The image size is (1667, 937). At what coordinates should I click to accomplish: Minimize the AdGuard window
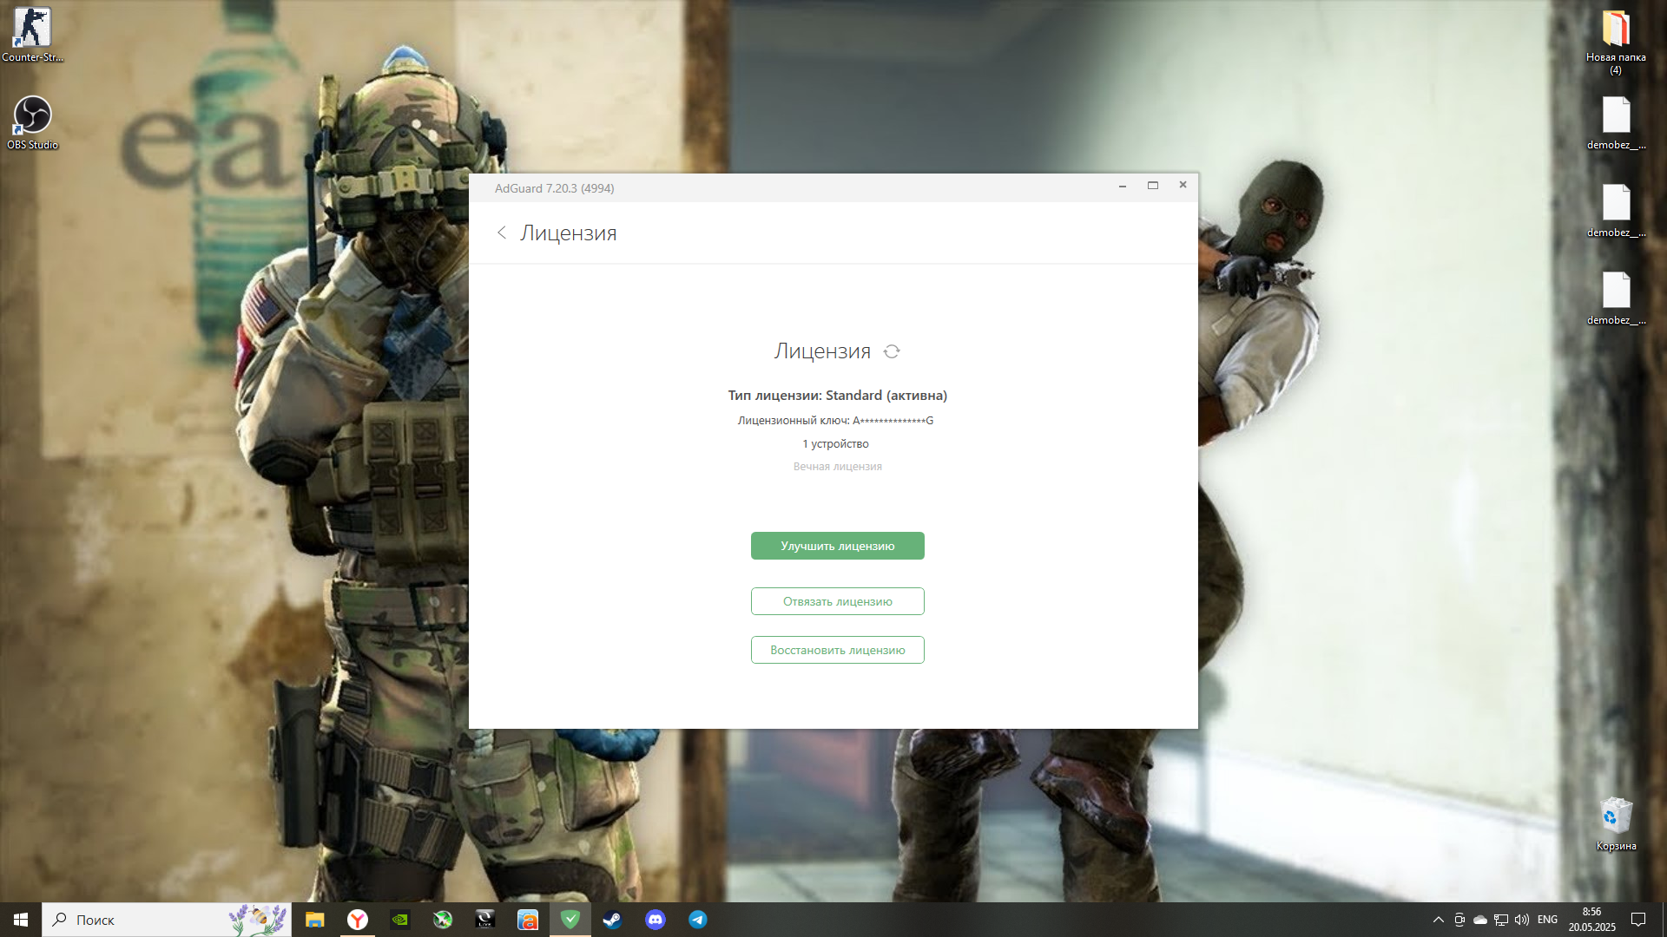(1123, 186)
